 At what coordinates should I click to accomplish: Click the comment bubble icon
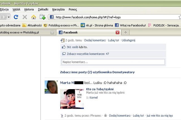tap(64, 54)
